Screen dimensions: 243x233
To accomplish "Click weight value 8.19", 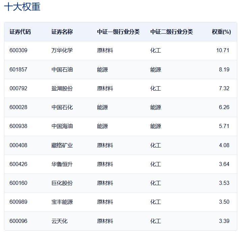I will point(224,69).
